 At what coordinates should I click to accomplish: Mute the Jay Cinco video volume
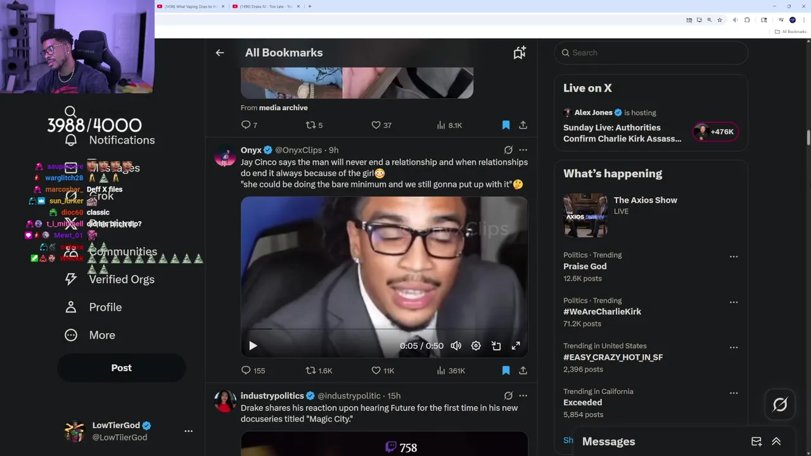click(456, 346)
